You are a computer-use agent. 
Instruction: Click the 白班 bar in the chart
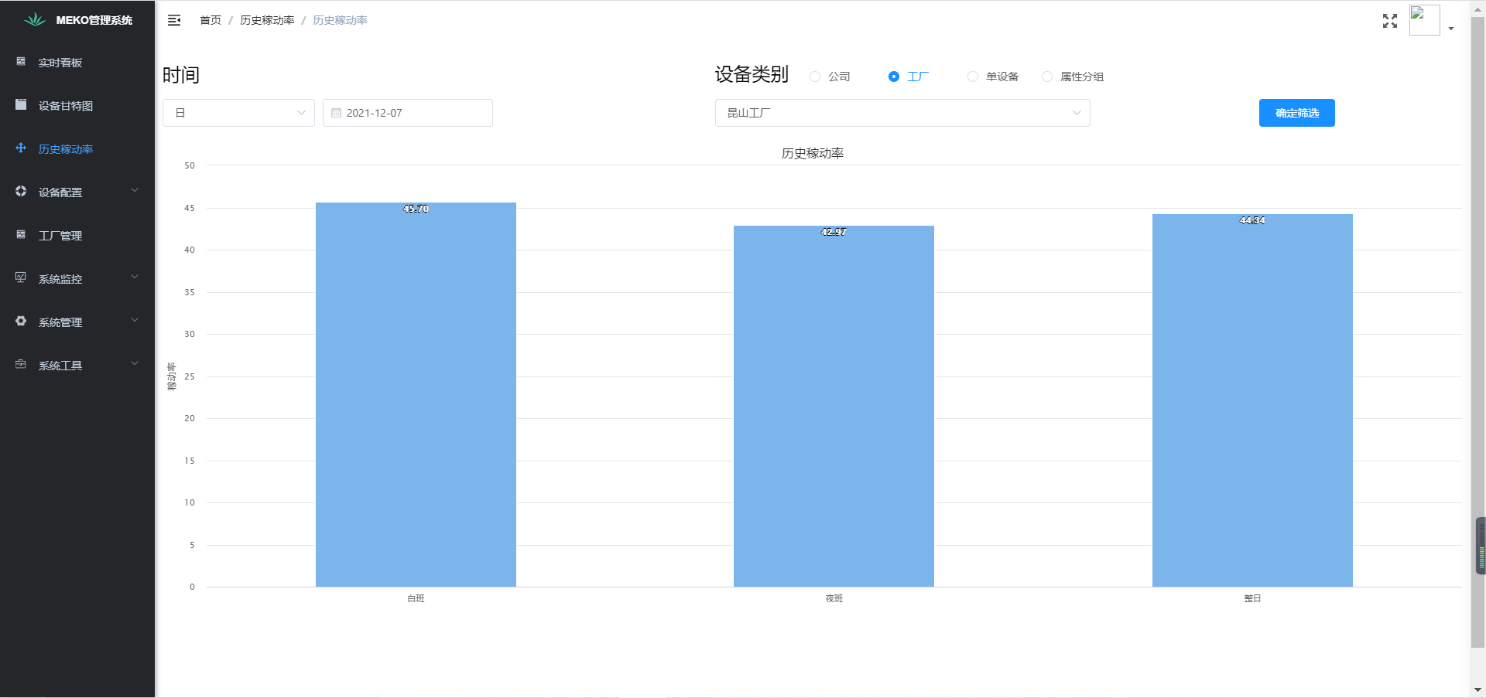coord(416,394)
